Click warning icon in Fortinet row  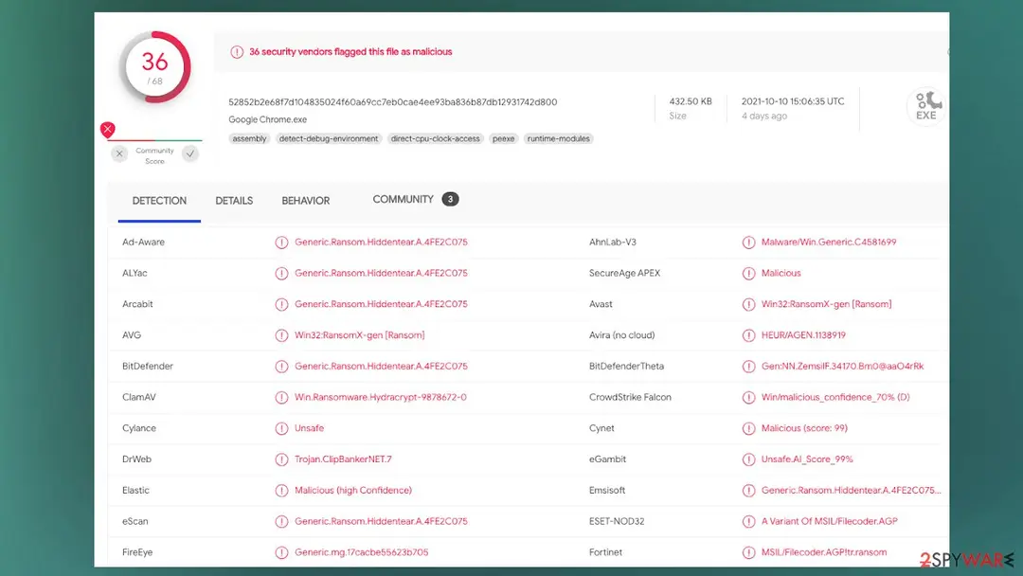click(x=748, y=552)
